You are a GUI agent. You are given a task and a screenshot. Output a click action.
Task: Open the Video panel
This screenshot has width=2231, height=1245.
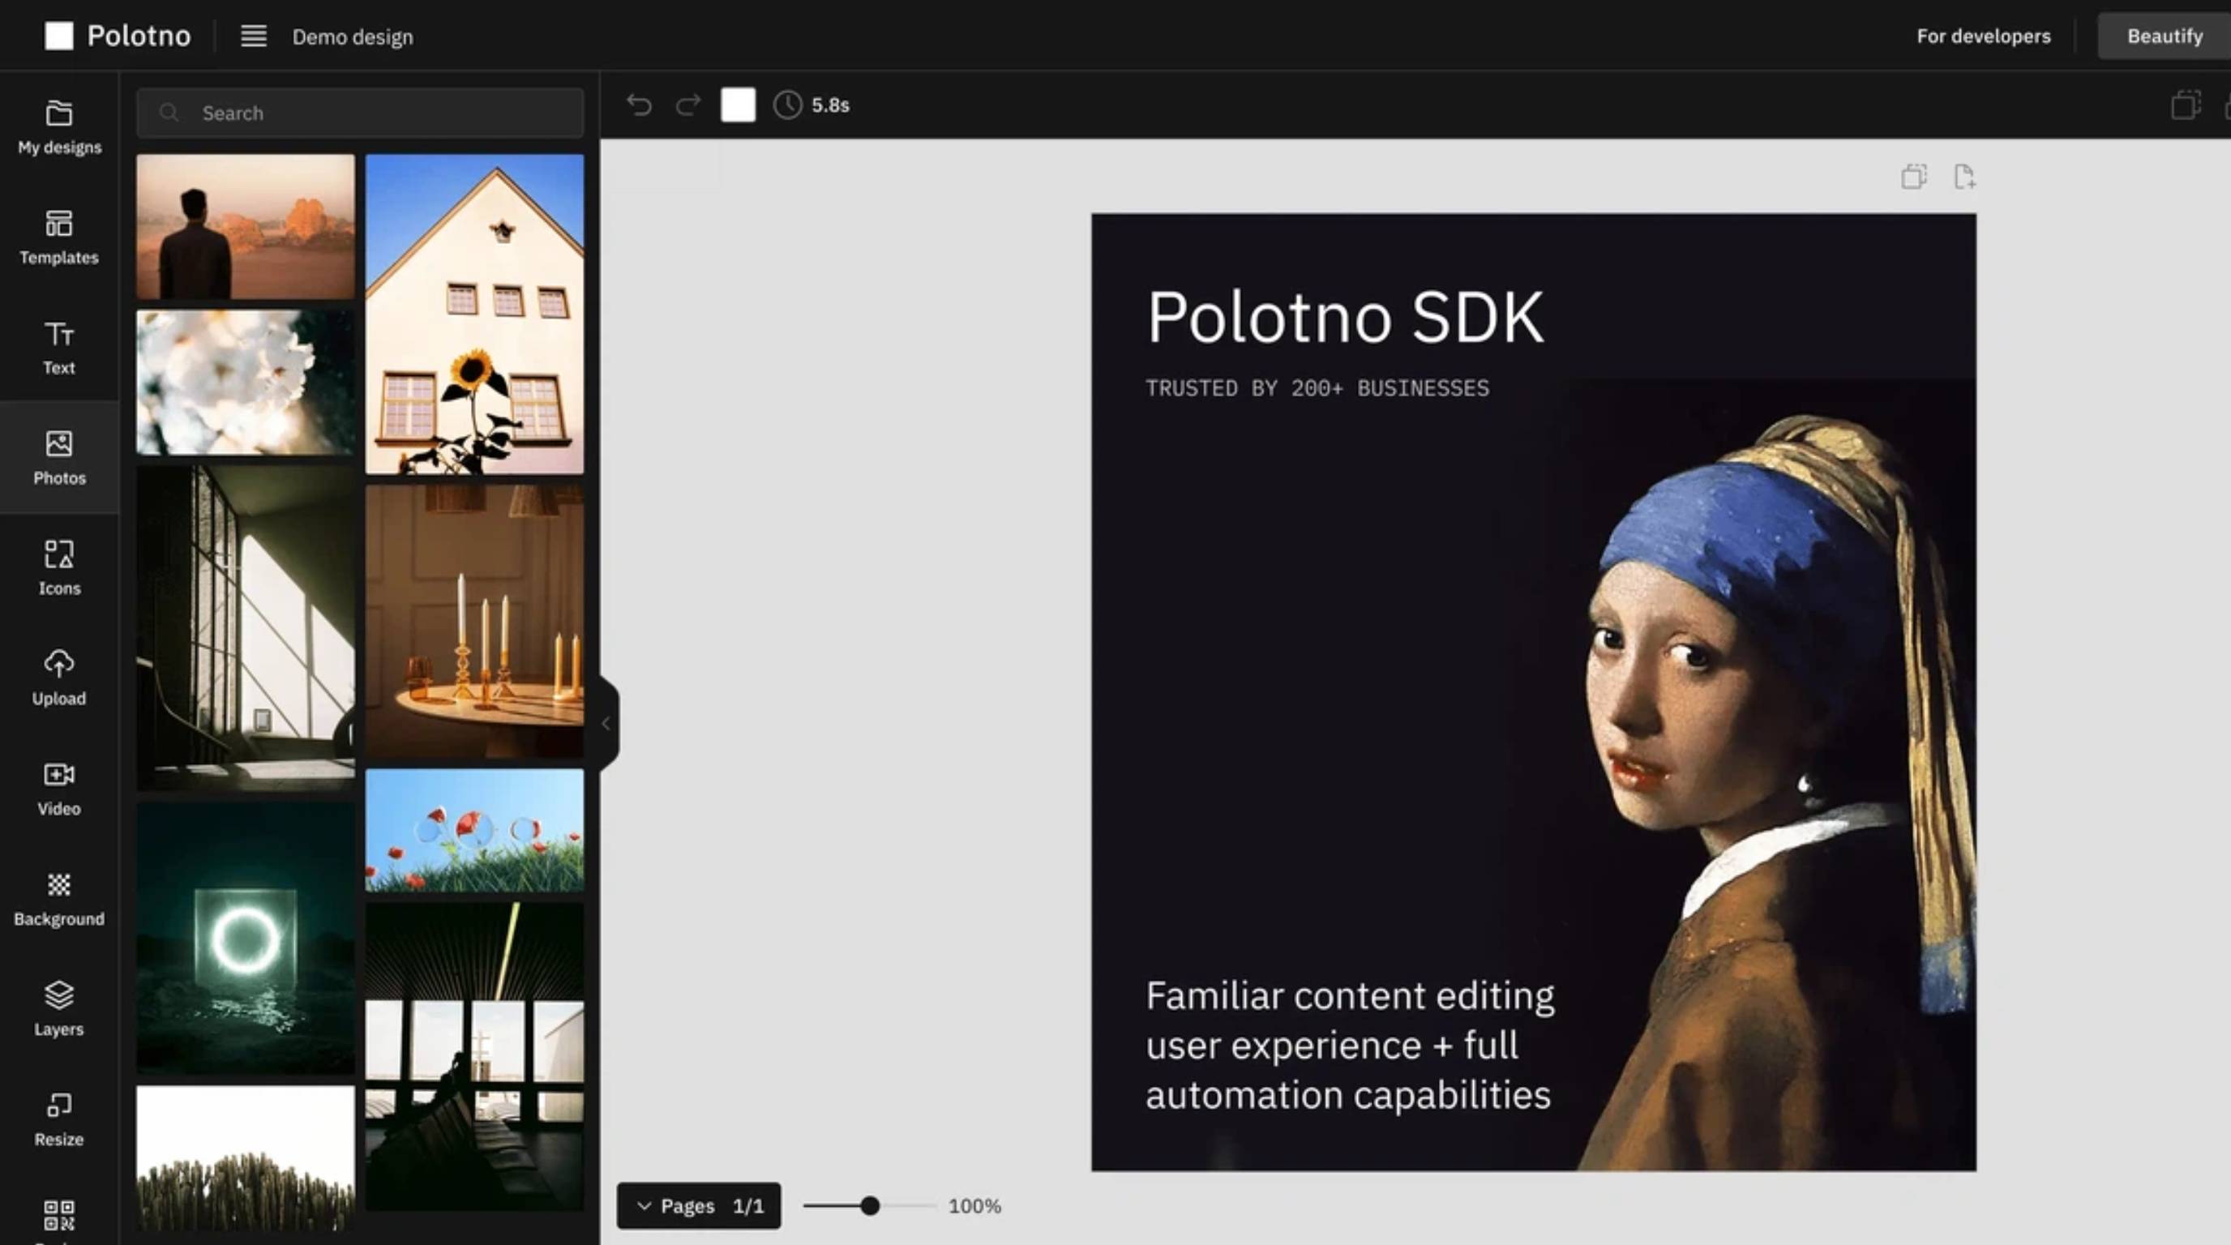click(x=59, y=788)
